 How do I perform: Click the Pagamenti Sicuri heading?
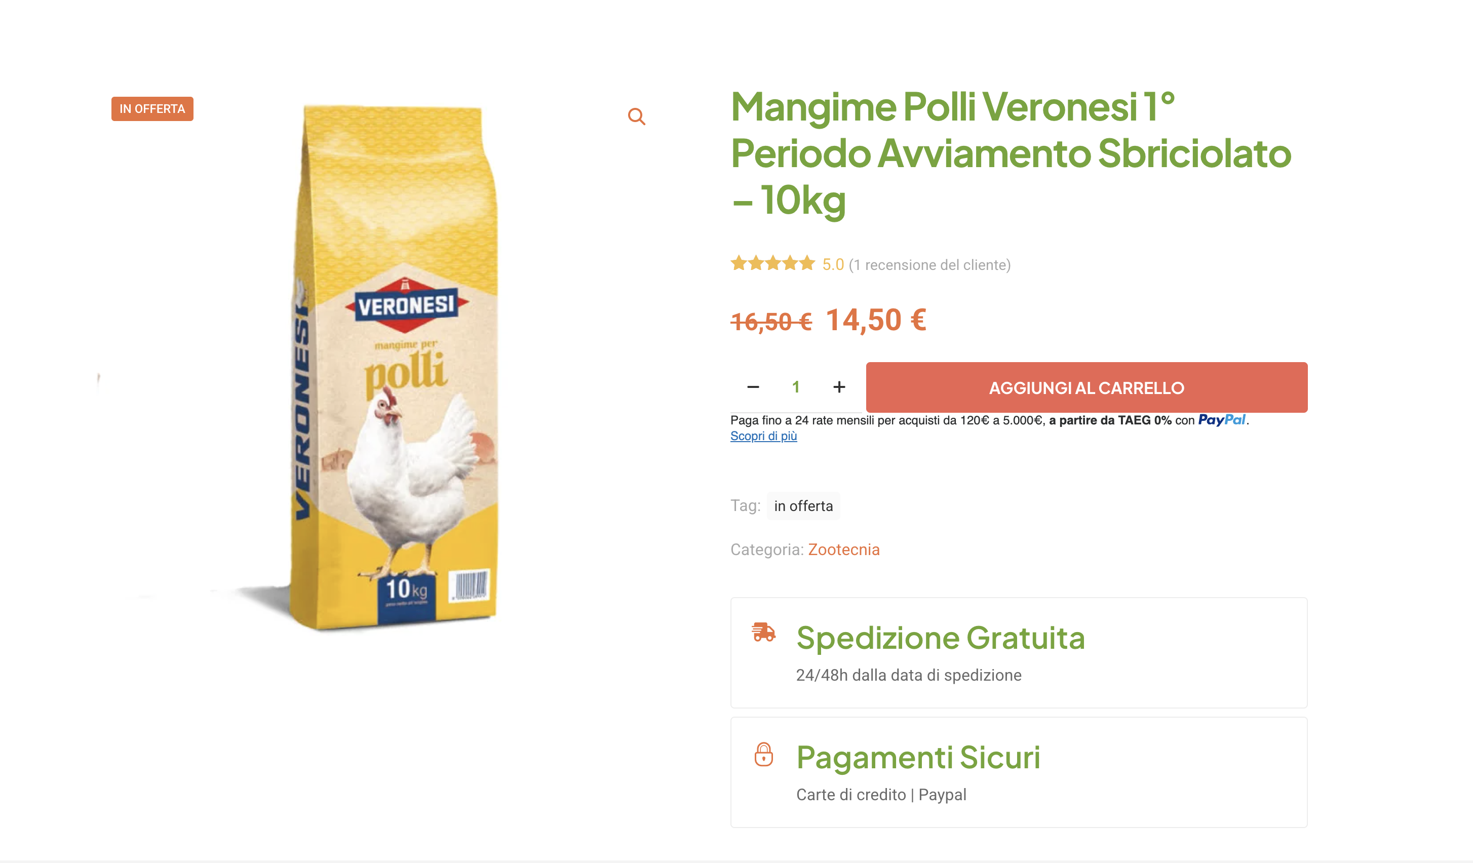coord(918,757)
